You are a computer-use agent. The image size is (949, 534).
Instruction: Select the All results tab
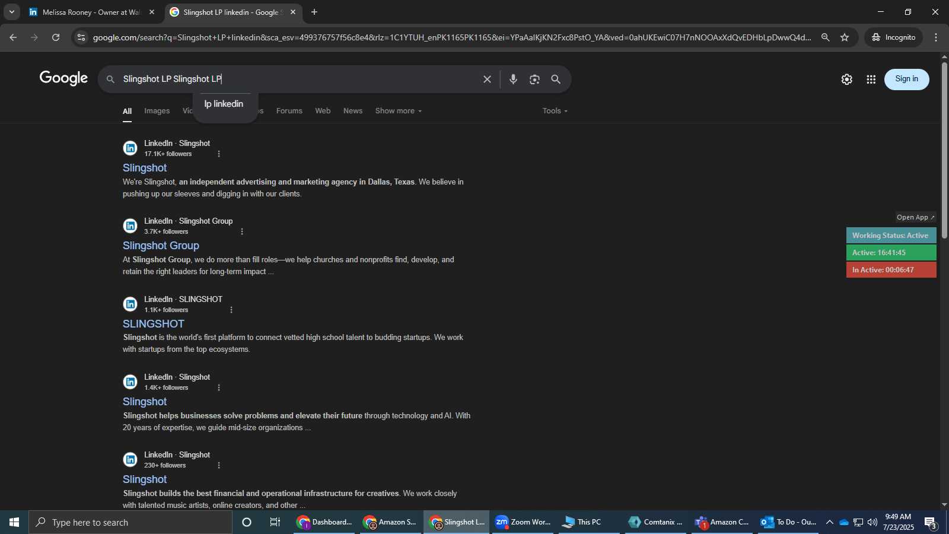[127, 111]
